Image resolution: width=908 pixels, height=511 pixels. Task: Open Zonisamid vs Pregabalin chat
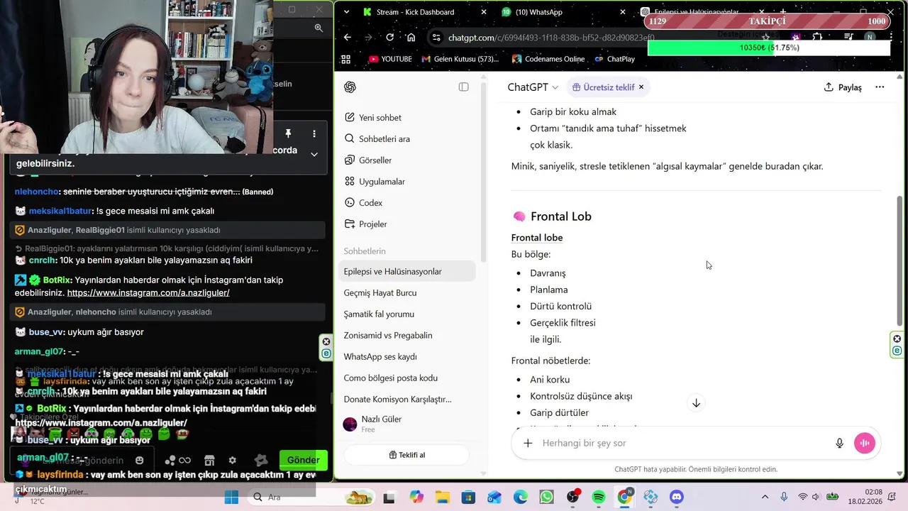(x=408, y=336)
